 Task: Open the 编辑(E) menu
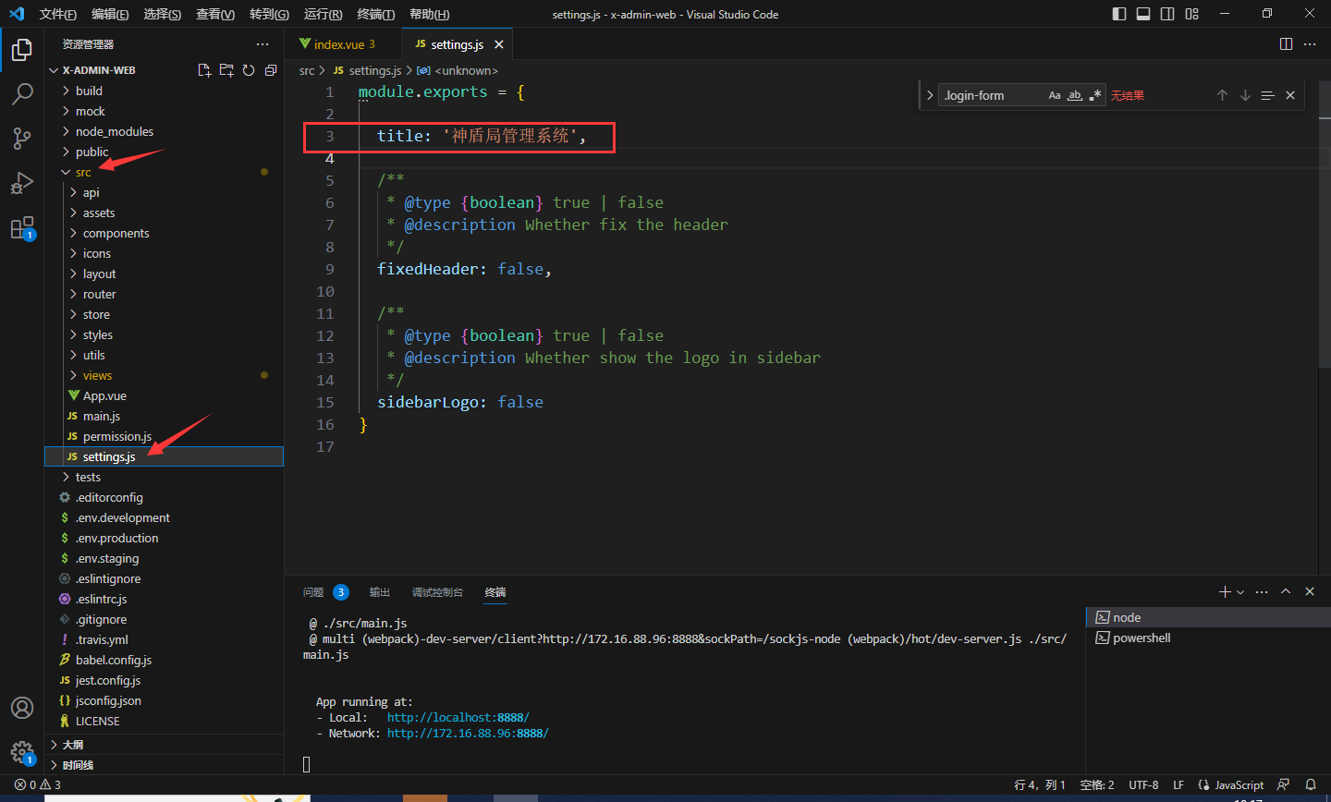110,14
